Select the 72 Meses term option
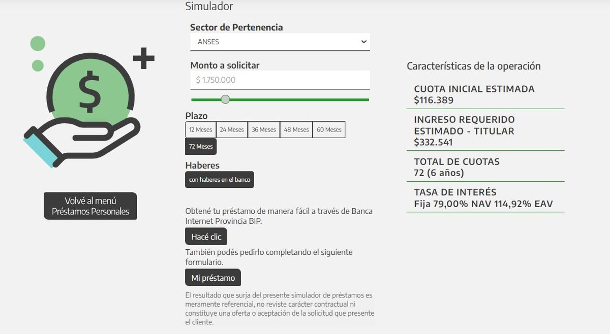This screenshot has height=334, width=610. click(x=201, y=146)
